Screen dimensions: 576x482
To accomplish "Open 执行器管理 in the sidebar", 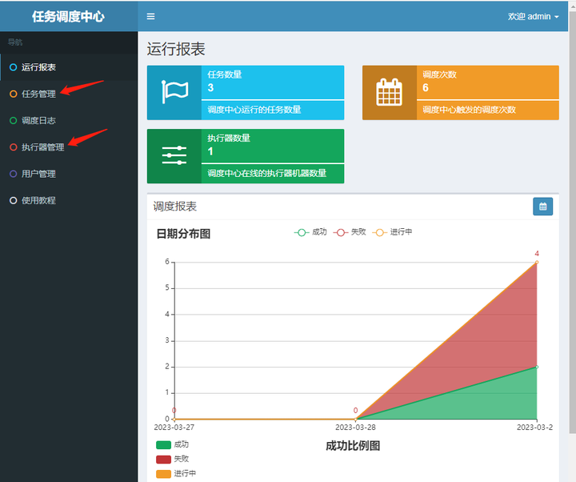I will coord(69,147).
